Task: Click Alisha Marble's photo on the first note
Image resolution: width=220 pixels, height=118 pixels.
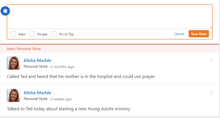Action: pyautogui.click(x=14, y=63)
